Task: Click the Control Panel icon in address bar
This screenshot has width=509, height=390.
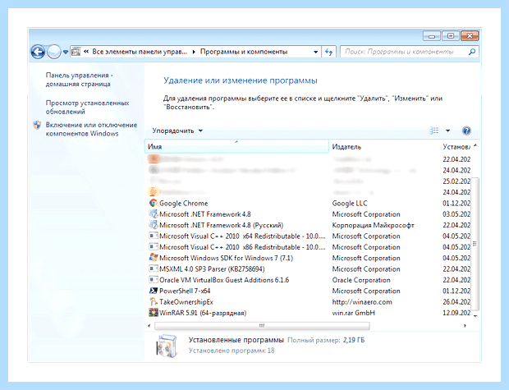Action: tap(76, 52)
